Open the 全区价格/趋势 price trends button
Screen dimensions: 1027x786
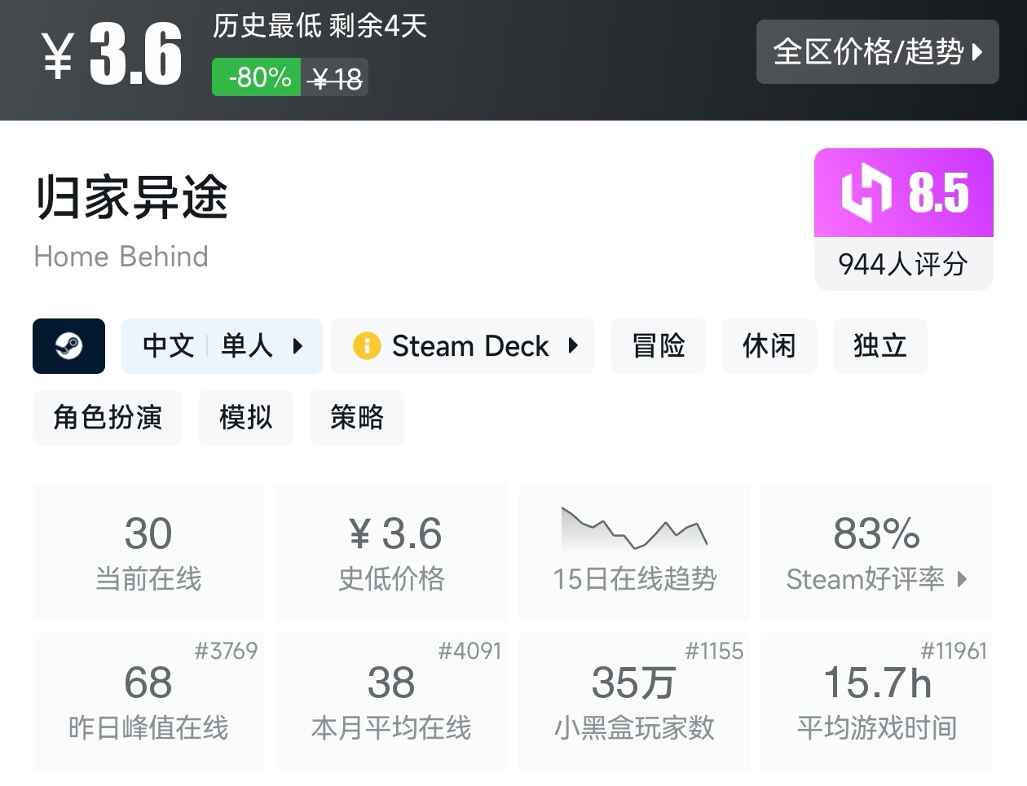click(x=877, y=52)
